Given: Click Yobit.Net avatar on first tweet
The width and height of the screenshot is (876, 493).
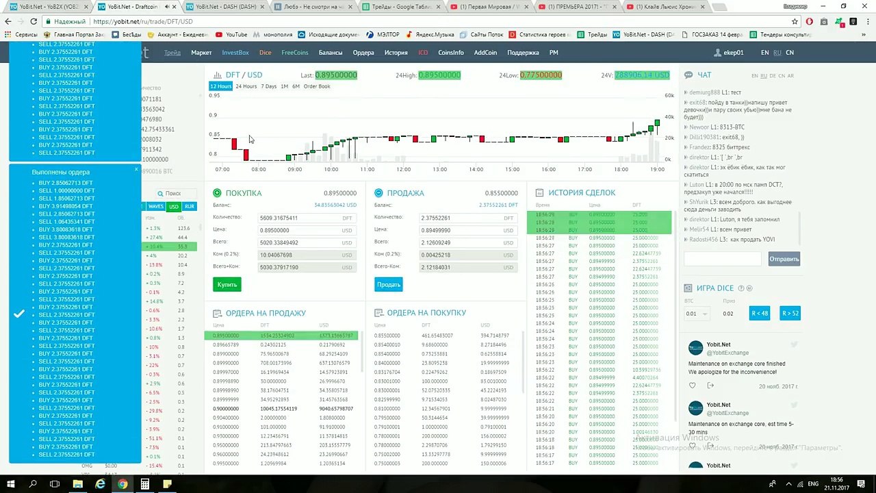Looking at the screenshot, I should click(x=695, y=348).
